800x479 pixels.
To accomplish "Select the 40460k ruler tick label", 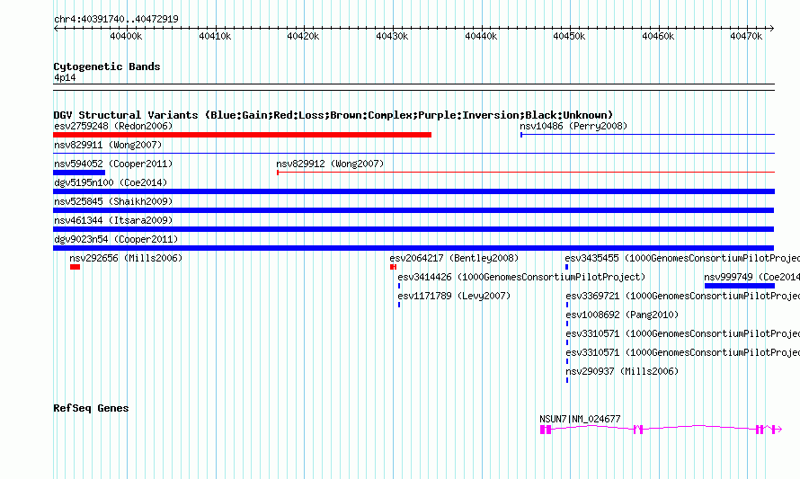I will point(658,36).
